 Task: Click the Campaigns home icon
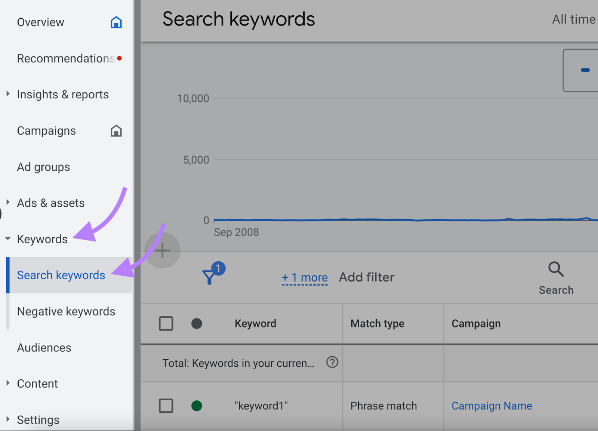point(116,130)
